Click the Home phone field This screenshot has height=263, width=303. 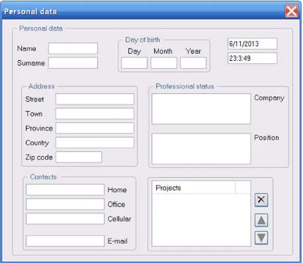pos(65,190)
